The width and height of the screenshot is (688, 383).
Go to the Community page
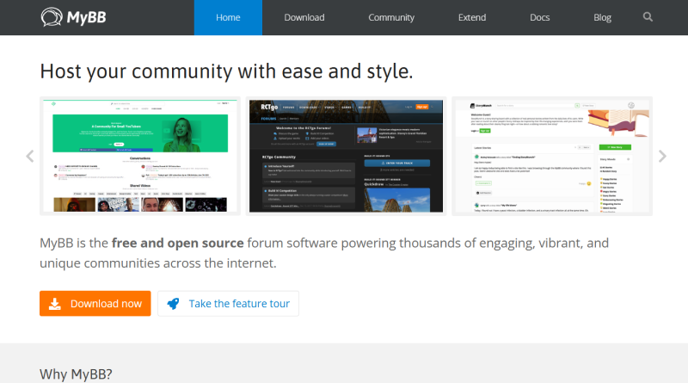coord(391,17)
